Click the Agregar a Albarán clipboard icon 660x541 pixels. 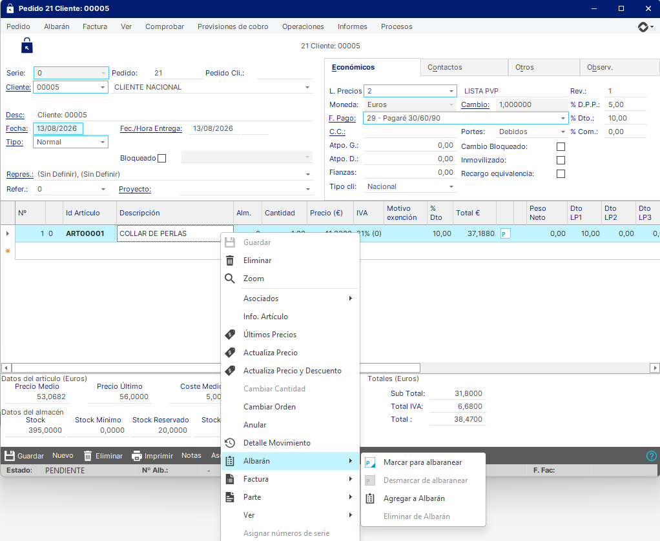tap(370, 498)
